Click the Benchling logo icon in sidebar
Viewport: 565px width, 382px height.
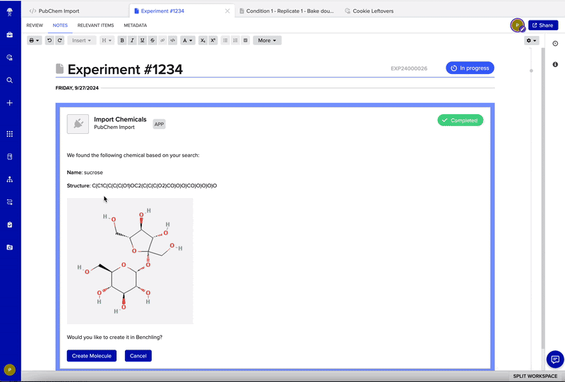point(10,12)
